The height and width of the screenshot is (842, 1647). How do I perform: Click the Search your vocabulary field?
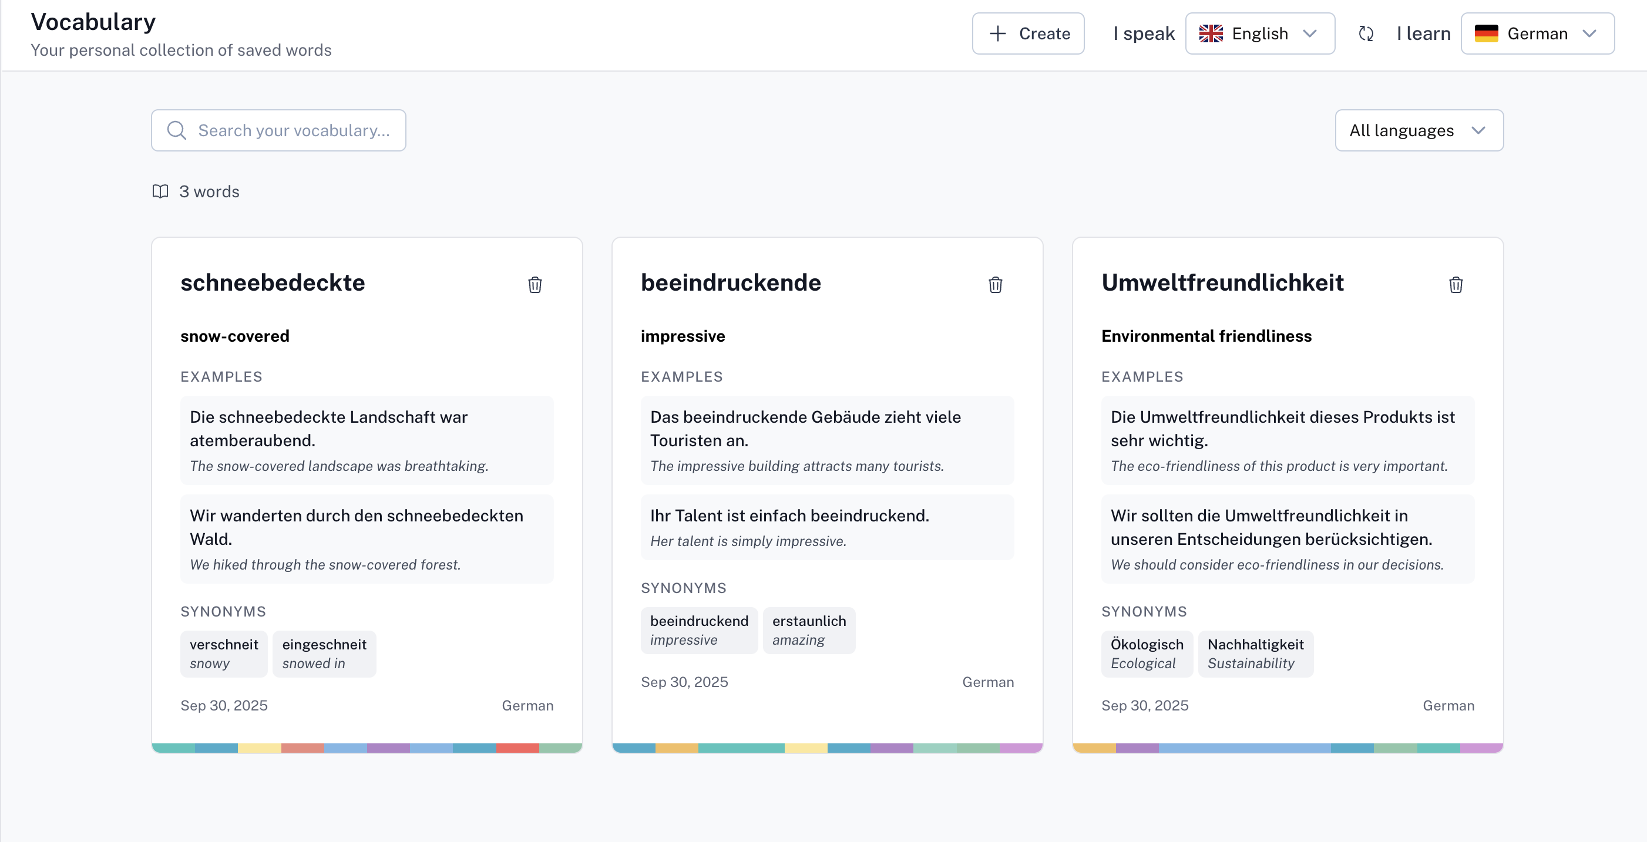tap(293, 130)
